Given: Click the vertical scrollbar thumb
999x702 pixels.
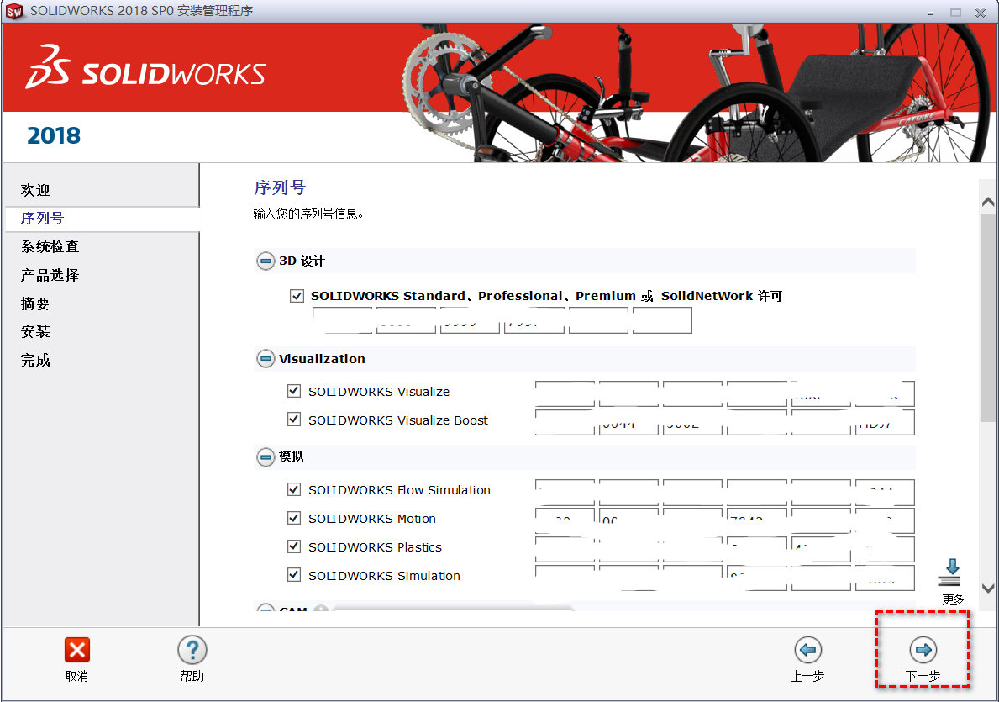Looking at the screenshot, I should pyautogui.click(x=988, y=318).
